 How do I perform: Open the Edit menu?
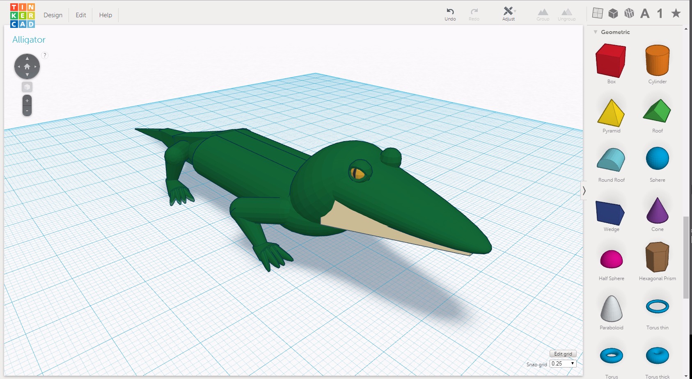tap(81, 15)
